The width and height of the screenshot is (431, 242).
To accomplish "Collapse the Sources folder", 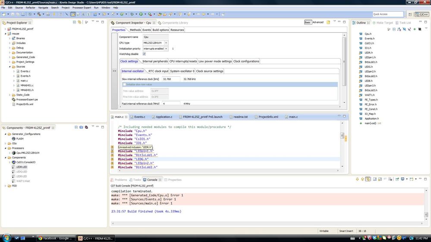I will click(x=10, y=67).
